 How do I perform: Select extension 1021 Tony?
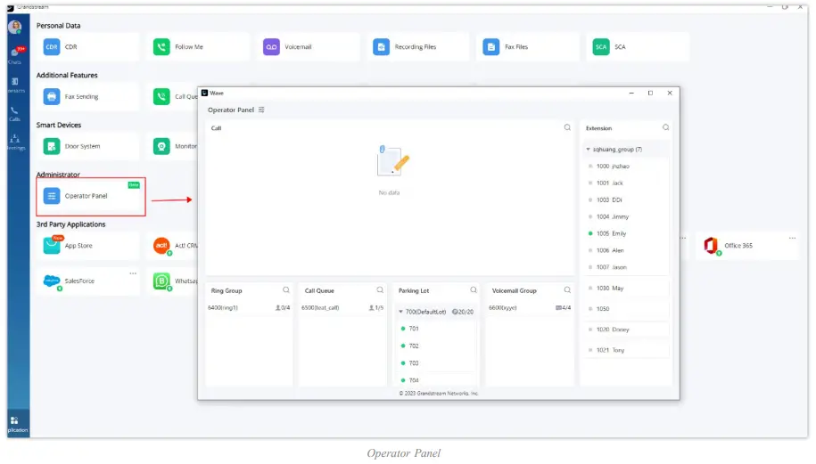click(x=626, y=350)
